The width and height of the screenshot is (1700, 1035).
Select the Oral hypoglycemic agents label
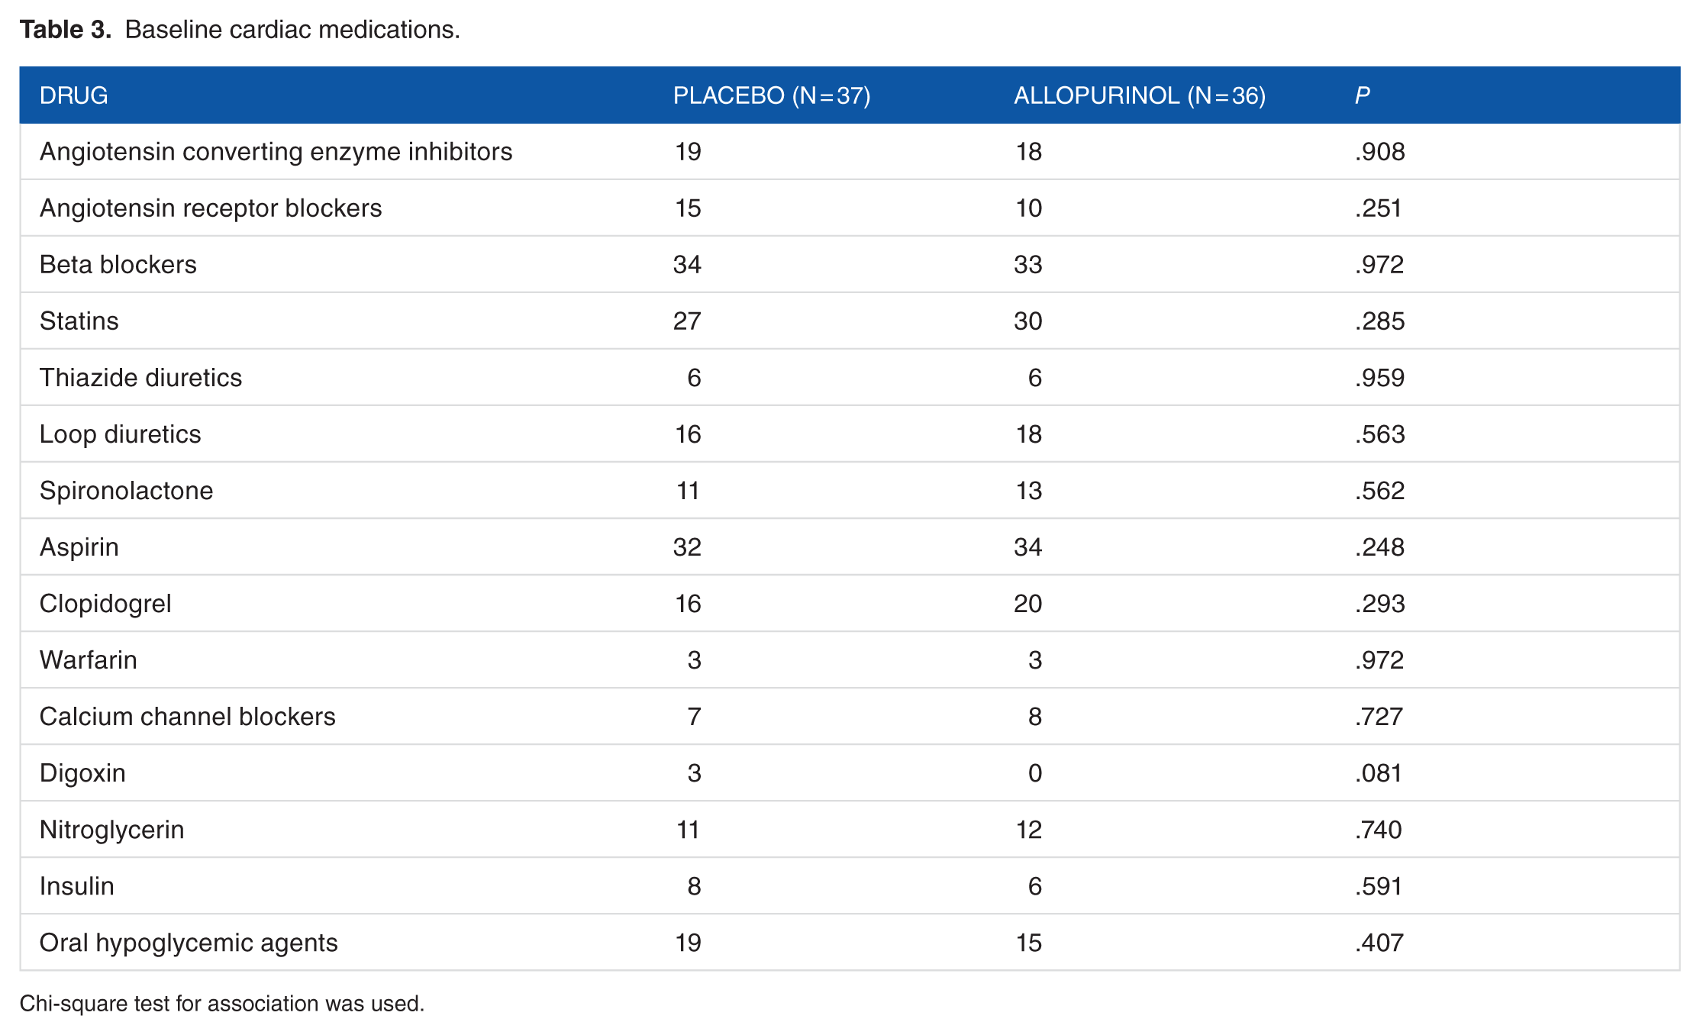(189, 942)
